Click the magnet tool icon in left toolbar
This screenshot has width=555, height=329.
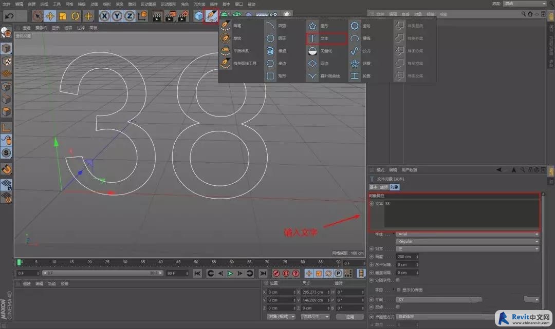[6, 169]
